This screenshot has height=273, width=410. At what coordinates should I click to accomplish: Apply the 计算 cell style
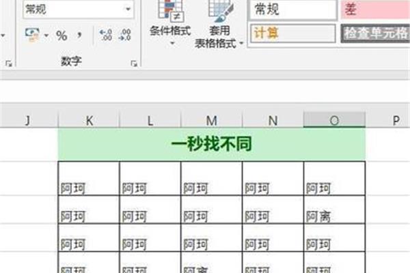(293, 33)
